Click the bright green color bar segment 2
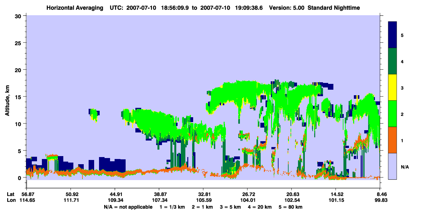The image size is (422, 216). coord(392,114)
